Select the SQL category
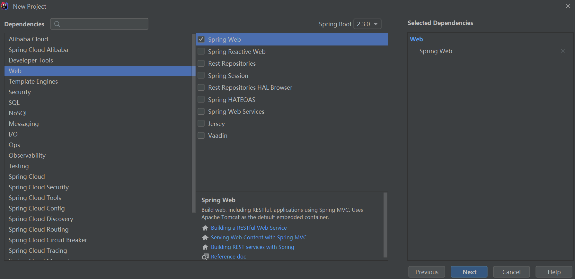The image size is (575, 279). pyautogui.click(x=98, y=103)
